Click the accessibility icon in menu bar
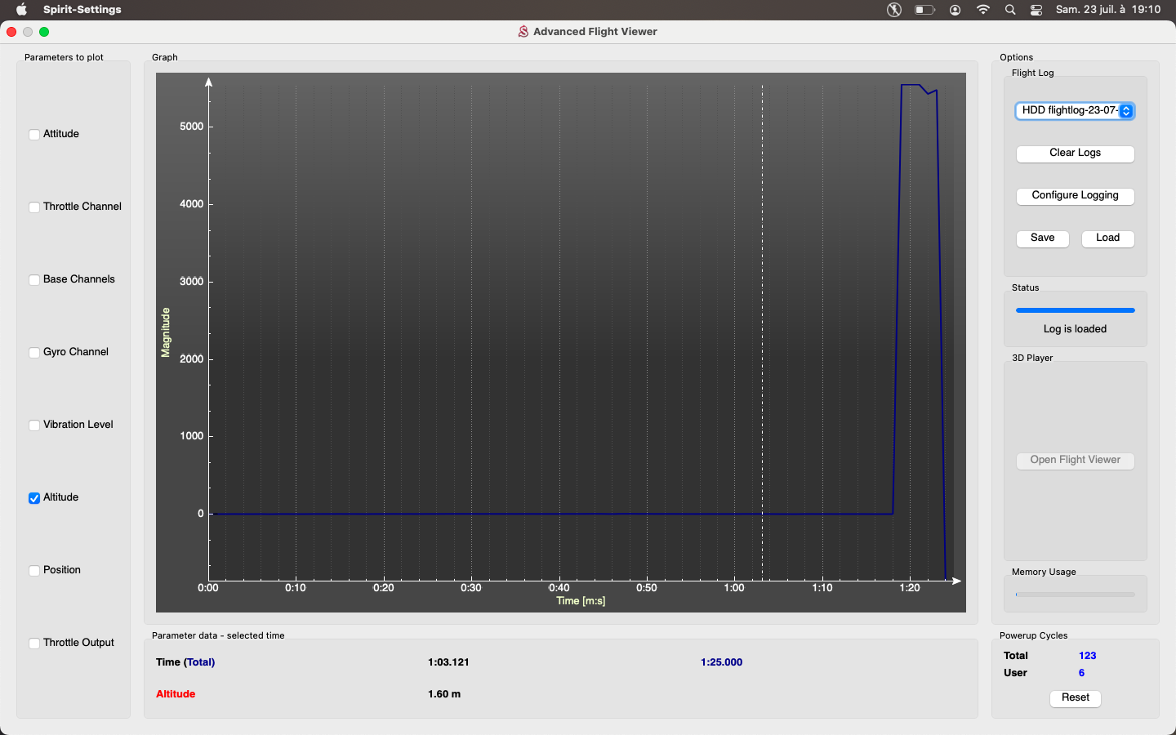Image resolution: width=1176 pixels, height=735 pixels. pos(894,10)
